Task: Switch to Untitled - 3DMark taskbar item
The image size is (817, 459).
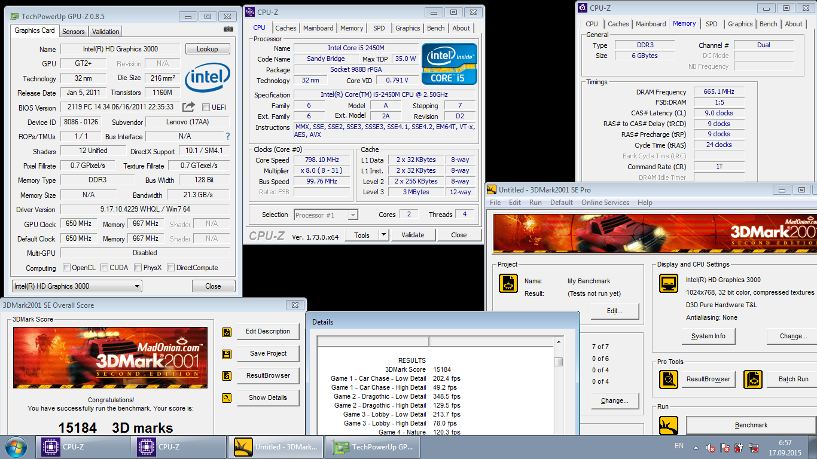Action: pyautogui.click(x=276, y=447)
